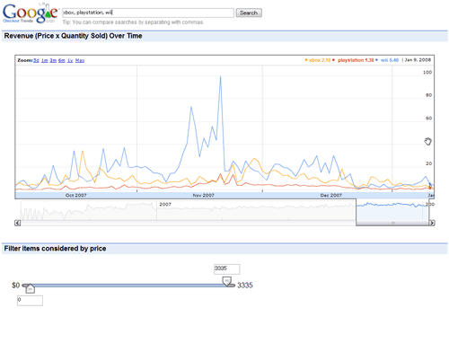Click the wii legend entry
The height and width of the screenshot is (343, 449).
387,60
